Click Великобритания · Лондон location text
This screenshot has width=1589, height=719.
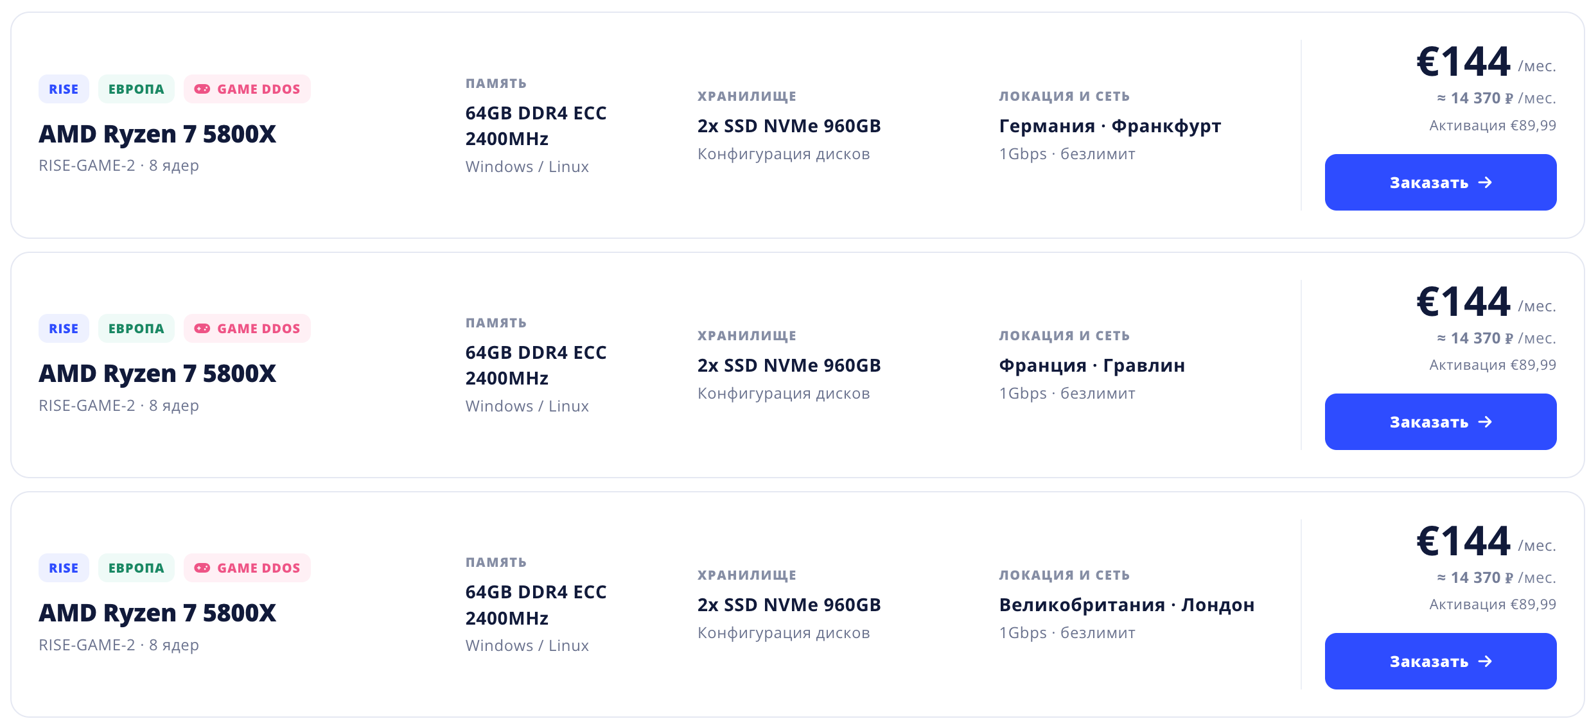(1127, 605)
